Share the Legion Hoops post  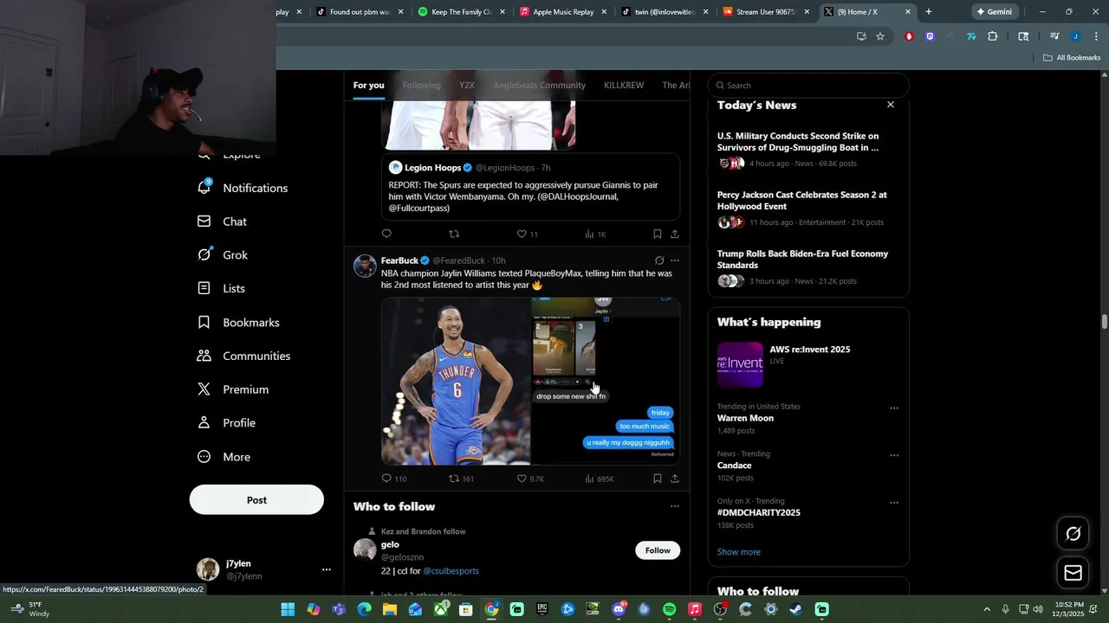(675, 234)
